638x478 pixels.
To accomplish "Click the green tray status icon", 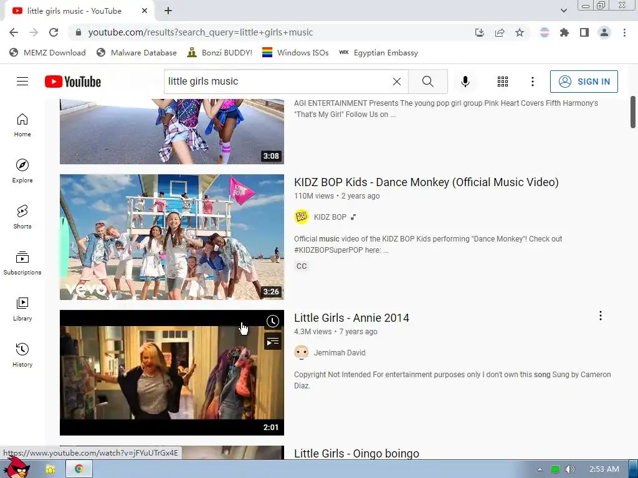I will pyautogui.click(x=555, y=469).
